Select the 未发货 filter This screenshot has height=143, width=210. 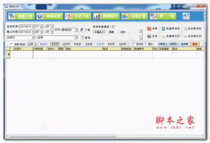78,44
